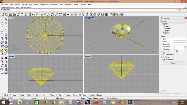The image size is (187, 105).
Task: Click the material Name input field
Action: click(180, 39)
